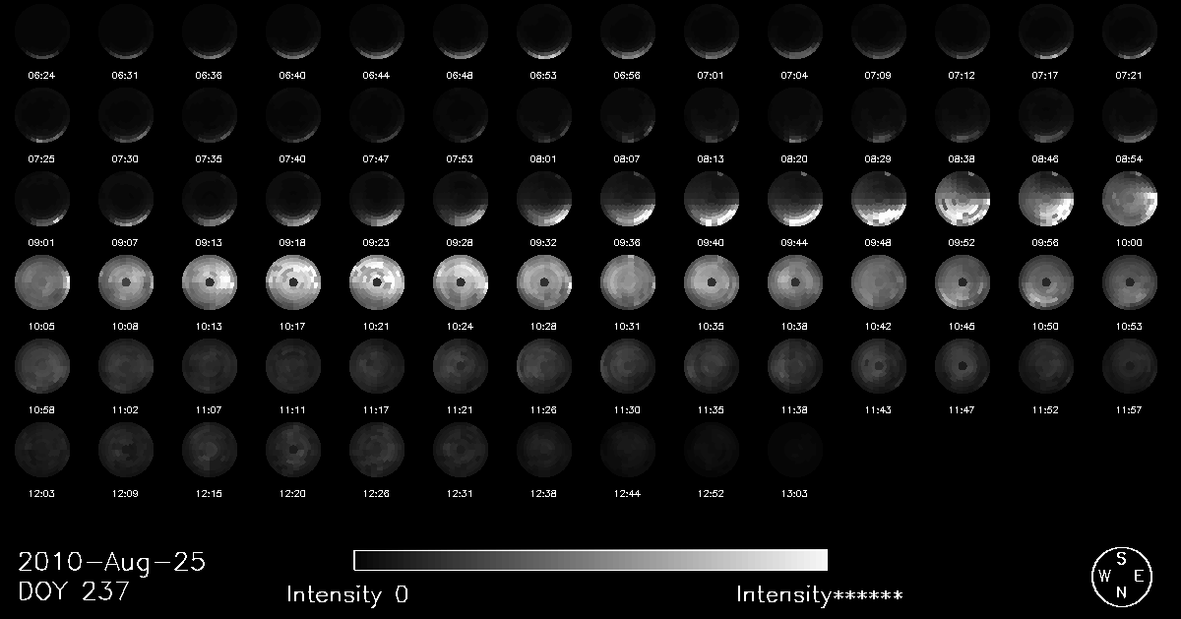Click the 09:48 timestamp text

point(878,242)
